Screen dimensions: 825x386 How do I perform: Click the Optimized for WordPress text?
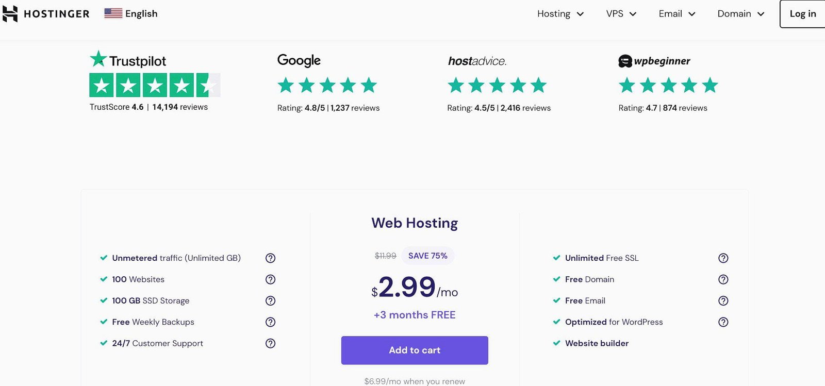pos(614,322)
